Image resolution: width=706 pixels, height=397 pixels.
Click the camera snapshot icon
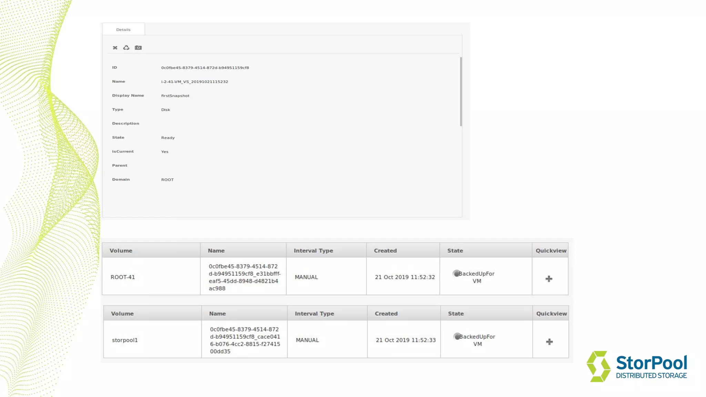[138, 48]
